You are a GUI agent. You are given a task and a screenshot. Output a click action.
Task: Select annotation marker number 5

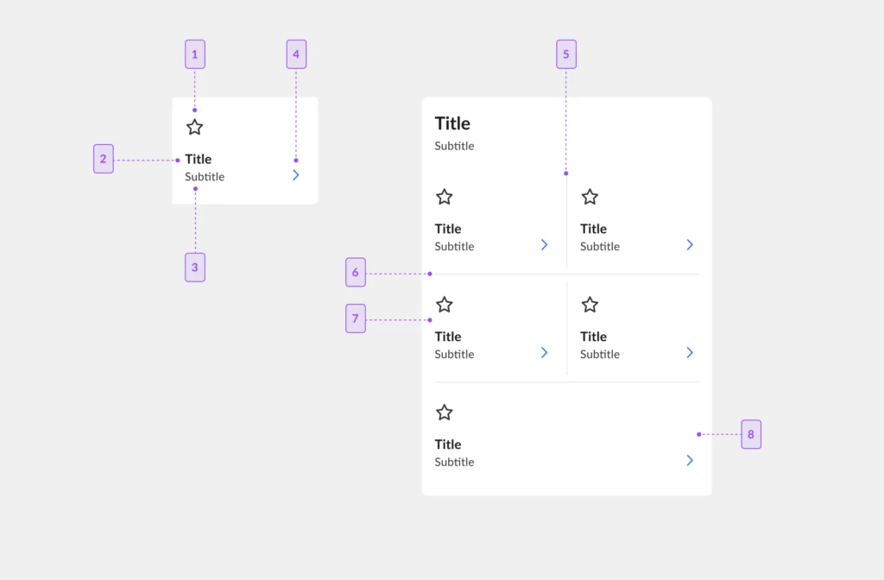[x=566, y=54]
